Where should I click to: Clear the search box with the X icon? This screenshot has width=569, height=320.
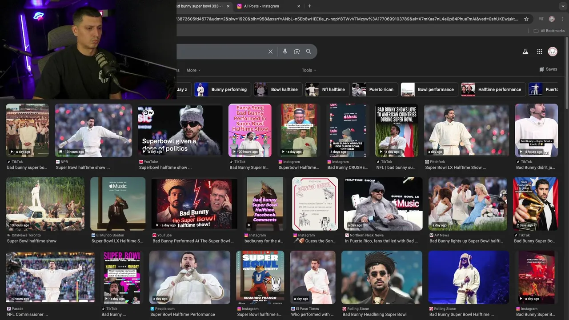pyautogui.click(x=270, y=52)
